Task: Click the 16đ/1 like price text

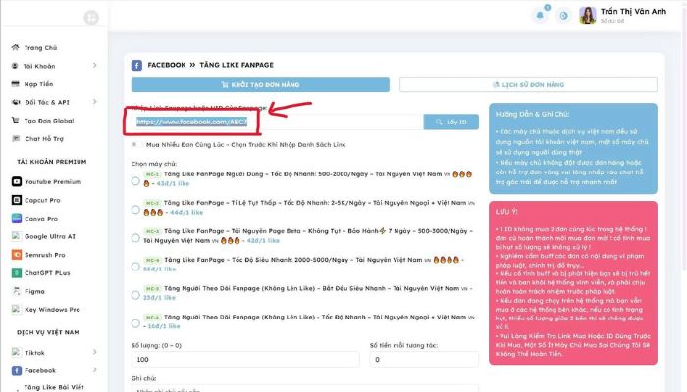Action: tap(164, 326)
